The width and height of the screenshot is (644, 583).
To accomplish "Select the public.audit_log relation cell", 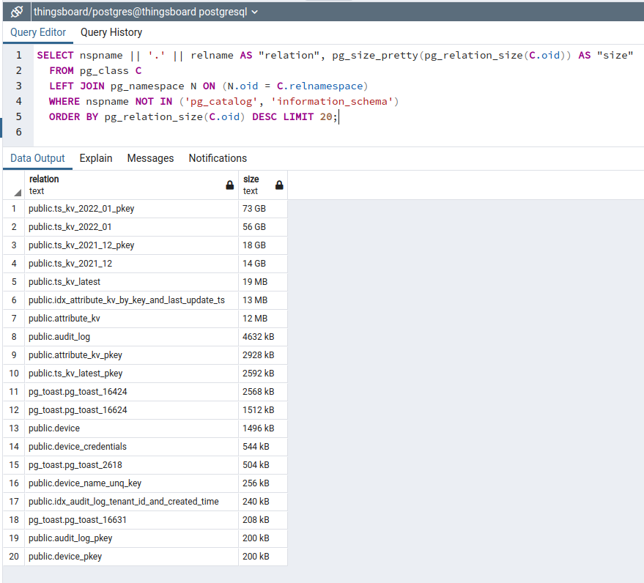I will pyautogui.click(x=59, y=337).
